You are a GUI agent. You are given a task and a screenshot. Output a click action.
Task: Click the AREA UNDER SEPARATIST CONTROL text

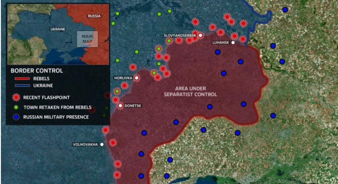pos(190,91)
